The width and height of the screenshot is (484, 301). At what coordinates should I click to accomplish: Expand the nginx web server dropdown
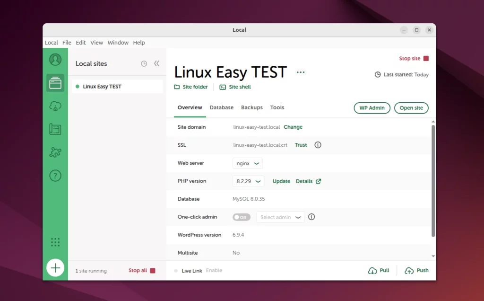[248, 163]
